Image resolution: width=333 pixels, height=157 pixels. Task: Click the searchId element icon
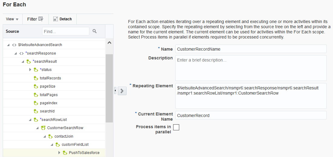(x=36, y=111)
